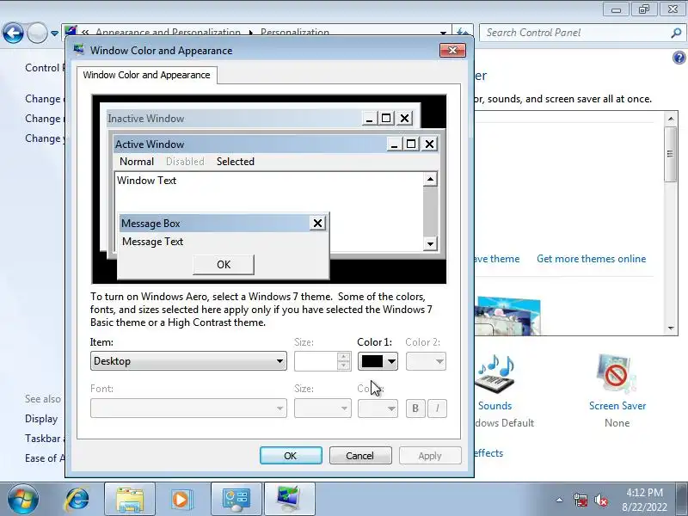Click Disabled in the preview menu
Screen dimensions: 688x516
click(x=185, y=162)
